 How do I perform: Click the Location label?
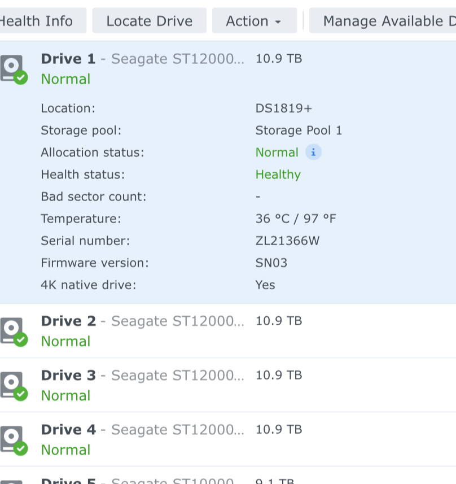click(68, 108)
